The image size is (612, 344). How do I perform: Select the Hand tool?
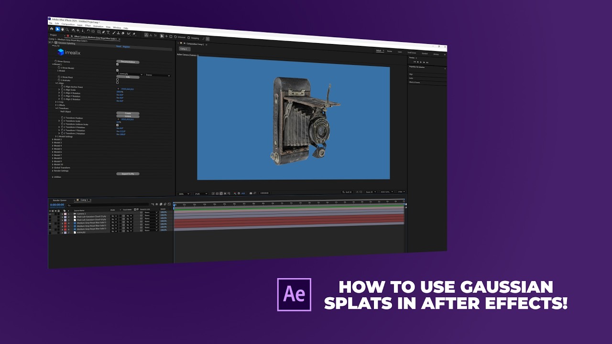[x=63, y=29]
